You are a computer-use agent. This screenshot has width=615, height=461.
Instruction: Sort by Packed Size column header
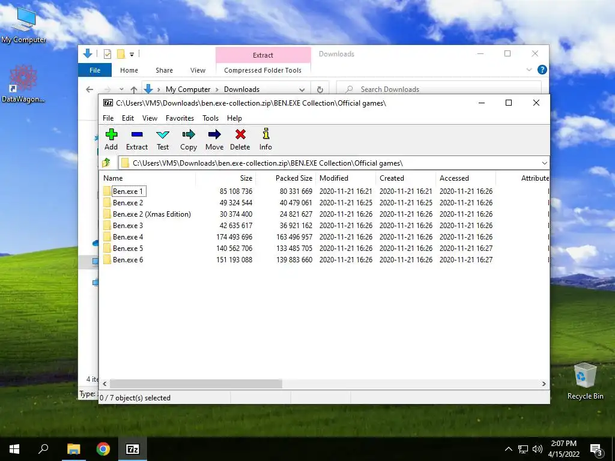click(x=286, y=178)
